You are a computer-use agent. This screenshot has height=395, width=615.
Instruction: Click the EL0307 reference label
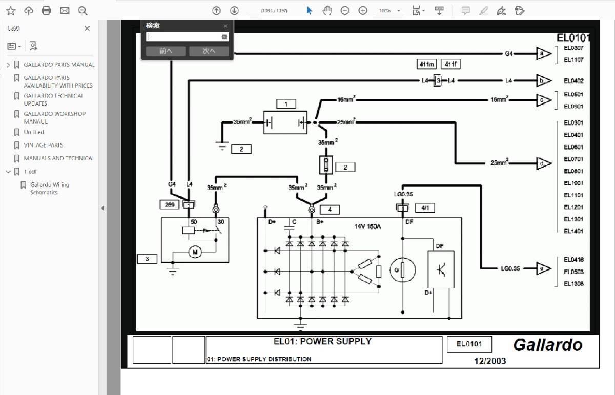point(573,48)
